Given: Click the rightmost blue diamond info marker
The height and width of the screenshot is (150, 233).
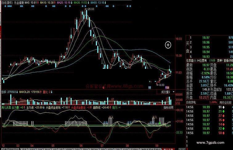Looking at the screenshot, I should 130,6.
